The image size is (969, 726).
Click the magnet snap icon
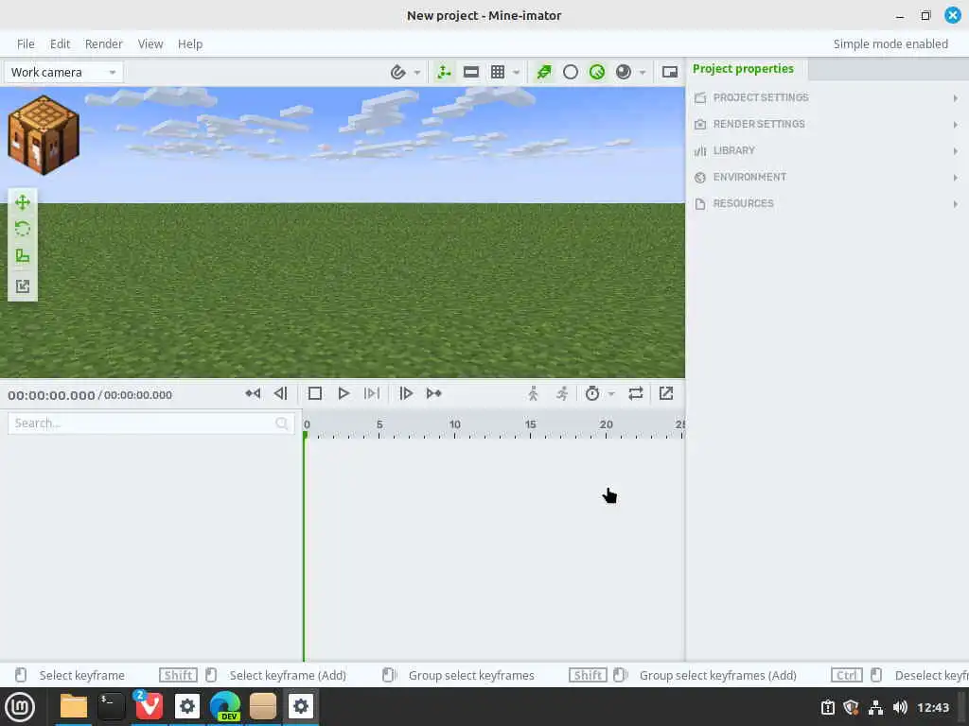click(398, 72)
